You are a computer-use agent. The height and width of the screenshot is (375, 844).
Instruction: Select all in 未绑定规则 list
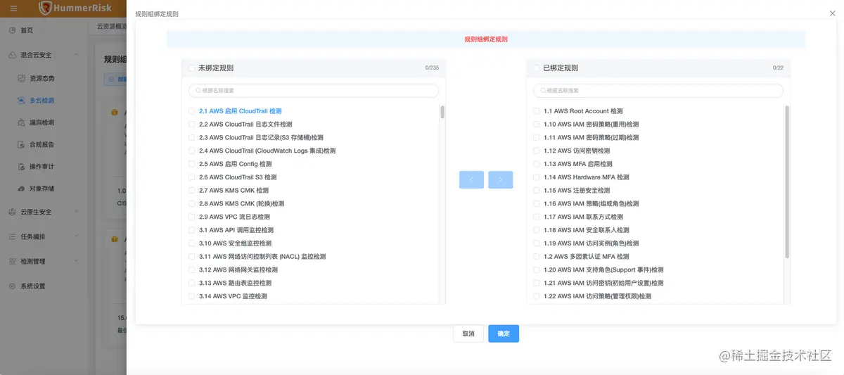click(x=191, y=68)
